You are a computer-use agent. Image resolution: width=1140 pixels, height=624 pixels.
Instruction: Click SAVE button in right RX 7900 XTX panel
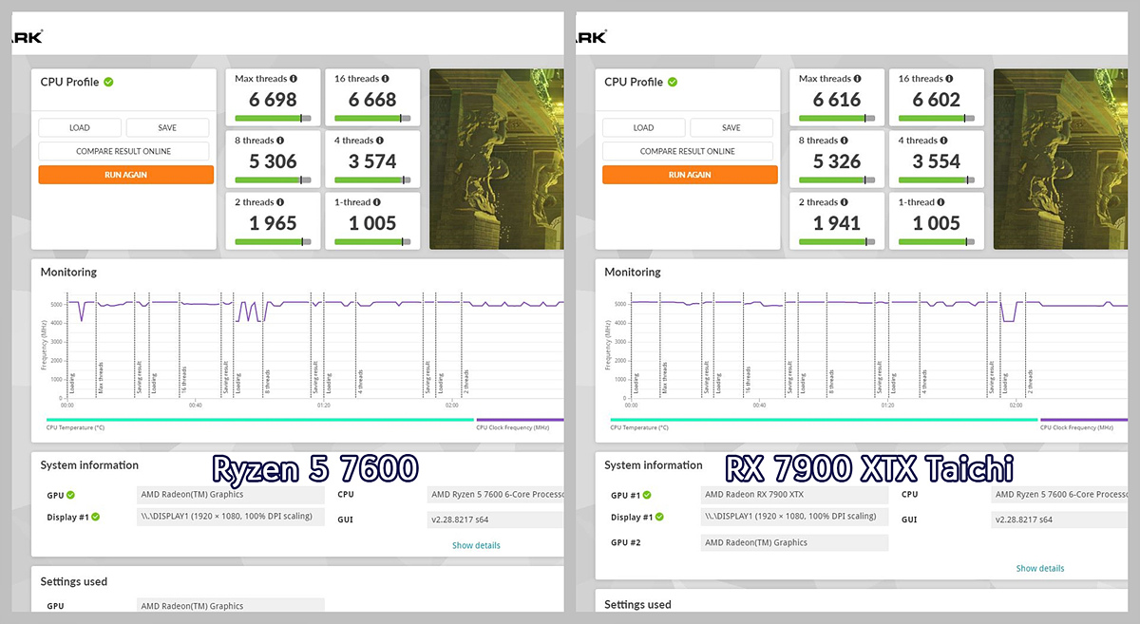(731, 127)
